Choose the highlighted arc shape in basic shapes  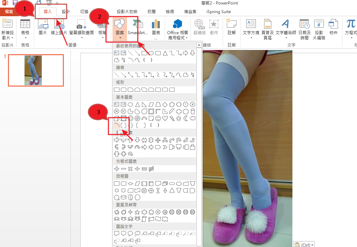(117, 125)
